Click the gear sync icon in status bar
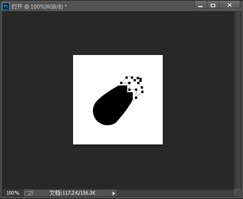 coord(29,193)
